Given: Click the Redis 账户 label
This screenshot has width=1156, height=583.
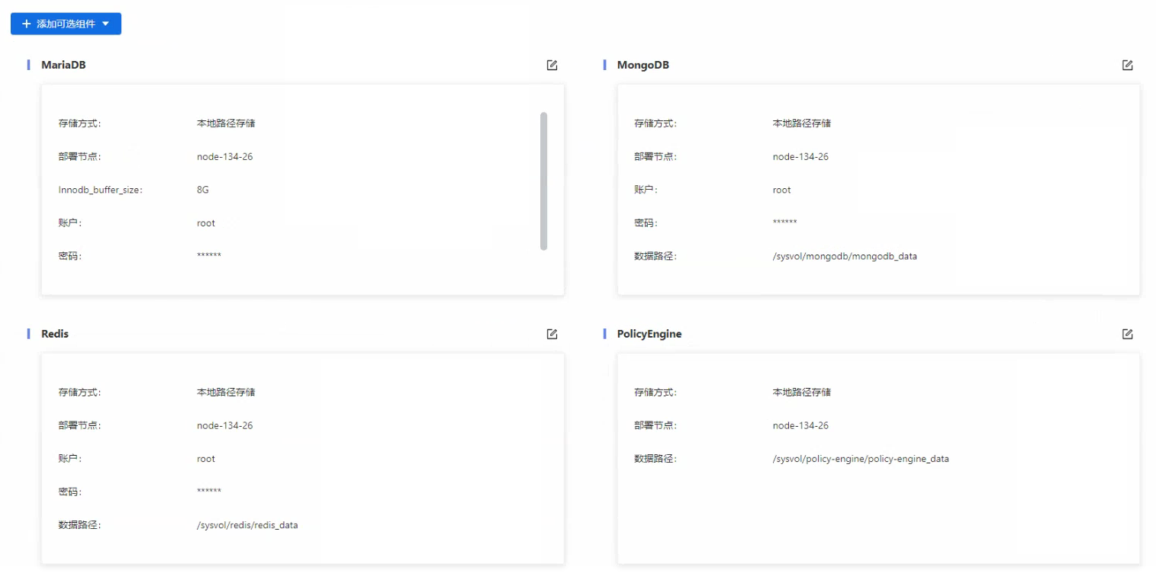Looking at the screenshot, I should [70, 459].
